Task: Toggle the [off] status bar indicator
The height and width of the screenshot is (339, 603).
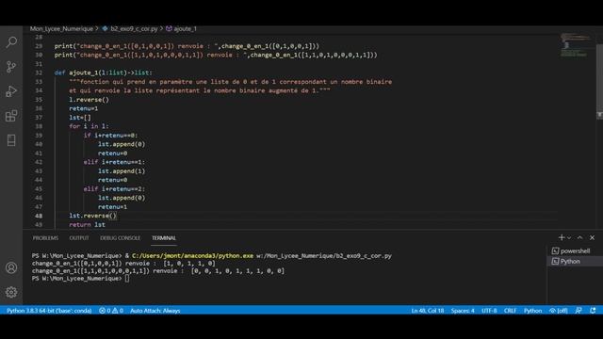Action: click(559, 311)
